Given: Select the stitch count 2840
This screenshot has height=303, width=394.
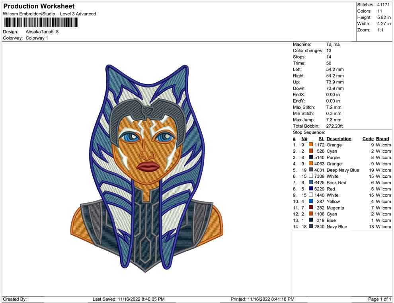Looking at the screenshot, I should [x=319, y=226].
